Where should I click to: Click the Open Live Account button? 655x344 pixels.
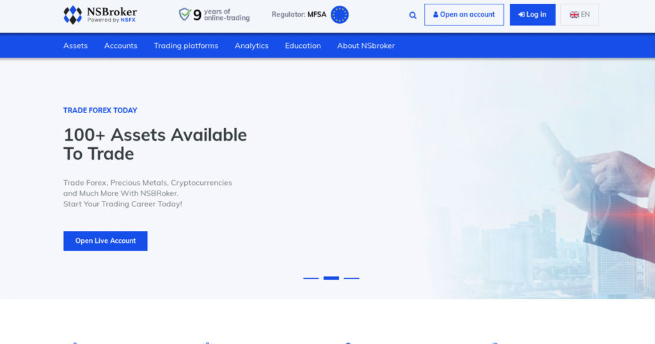click(x=106, y=241)
